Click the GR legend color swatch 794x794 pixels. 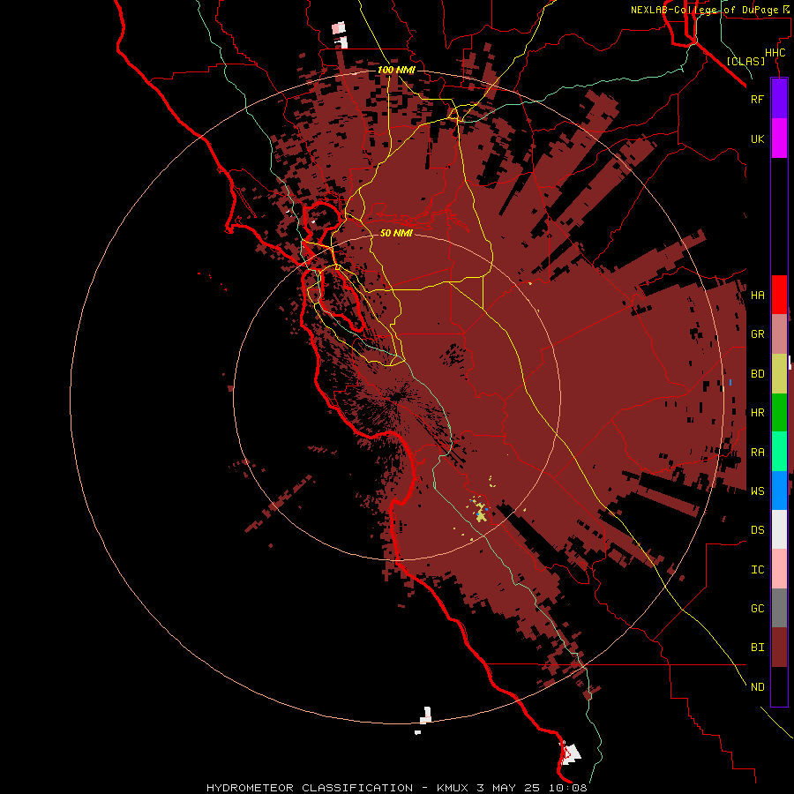pyautogui.click(x=779, y=334)
